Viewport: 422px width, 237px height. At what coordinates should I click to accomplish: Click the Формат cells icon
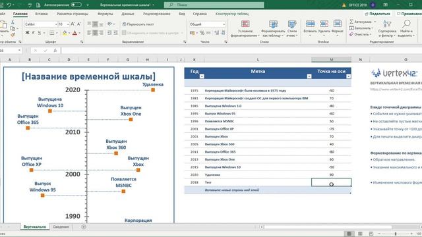(337, 24)
